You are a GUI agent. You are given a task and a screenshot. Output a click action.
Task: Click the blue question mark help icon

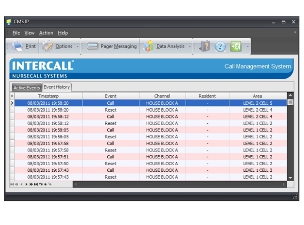(220, 46)
